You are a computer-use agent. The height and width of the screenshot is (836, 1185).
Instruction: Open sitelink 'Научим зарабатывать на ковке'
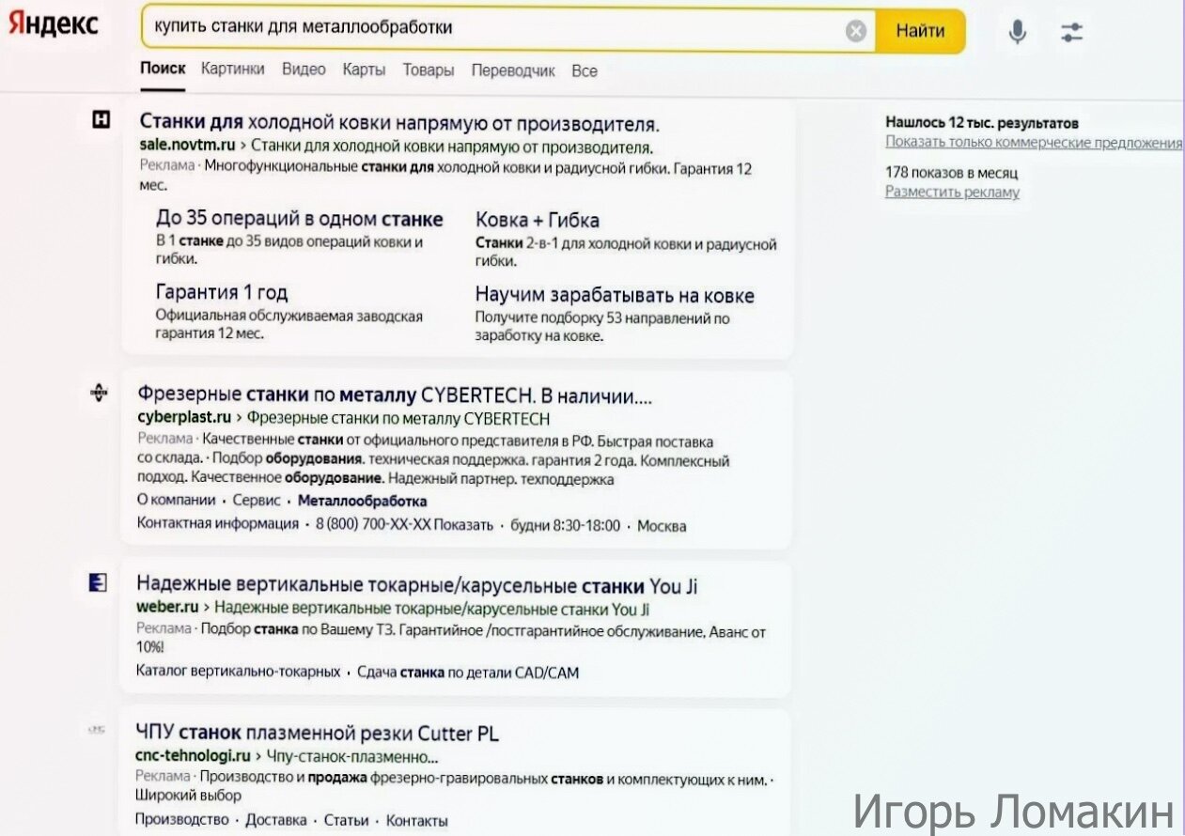point(615,296)
